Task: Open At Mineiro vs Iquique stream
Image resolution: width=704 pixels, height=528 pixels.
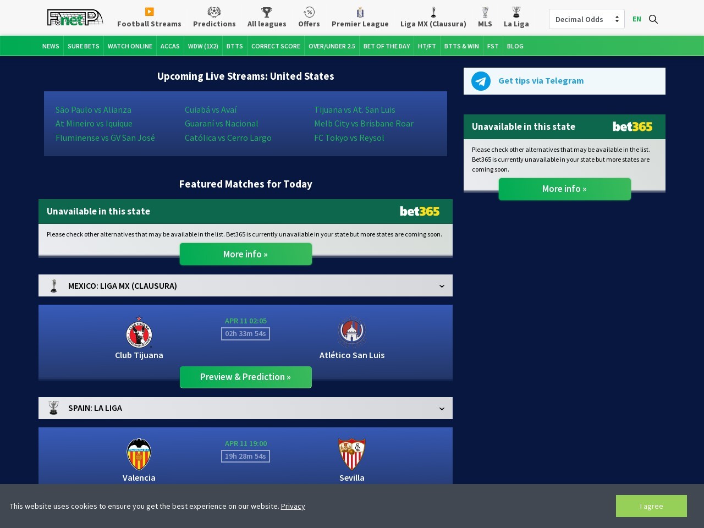Action: point(94,124)
